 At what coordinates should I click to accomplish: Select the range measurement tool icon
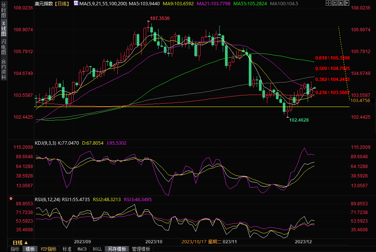334,3
